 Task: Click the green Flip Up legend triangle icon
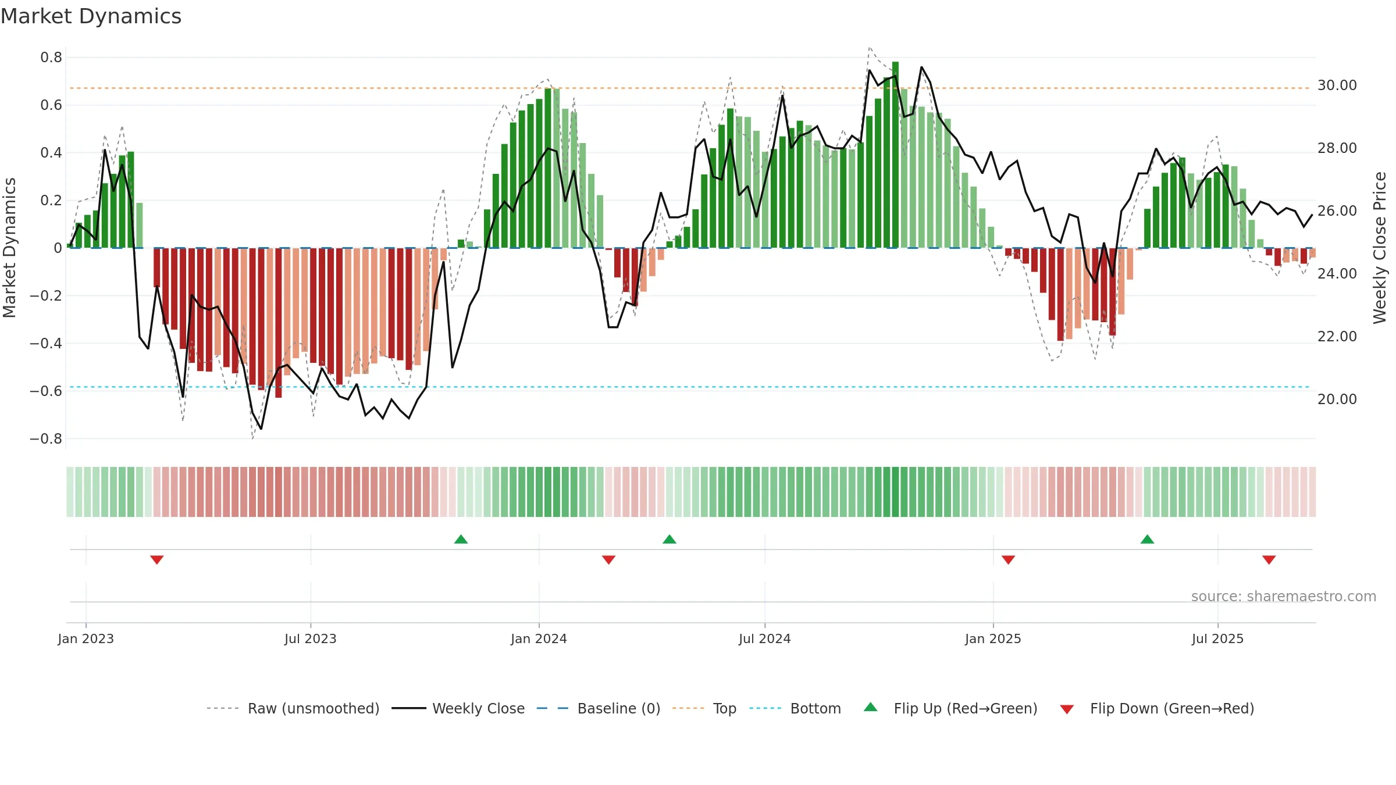click(871, 707)
